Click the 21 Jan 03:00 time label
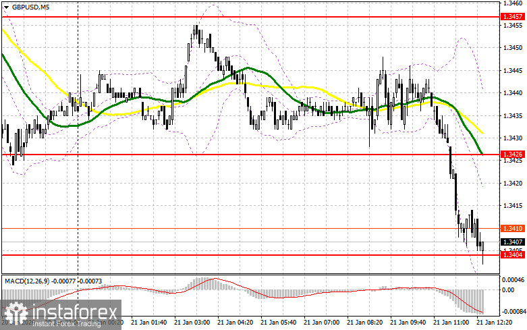This screenshot has width=527, height=330. [192, 323]
